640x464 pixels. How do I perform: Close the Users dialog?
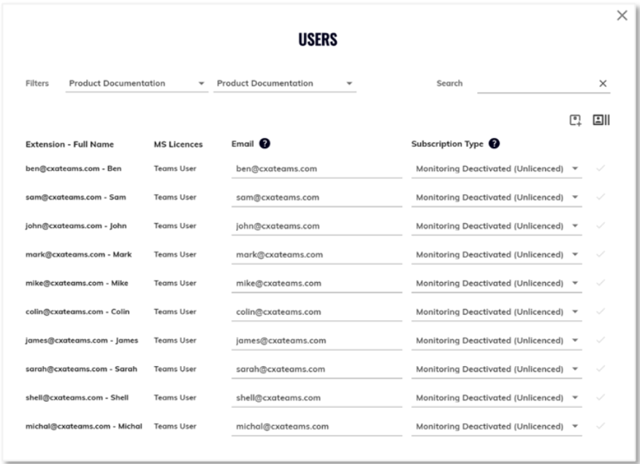point(622,15)
